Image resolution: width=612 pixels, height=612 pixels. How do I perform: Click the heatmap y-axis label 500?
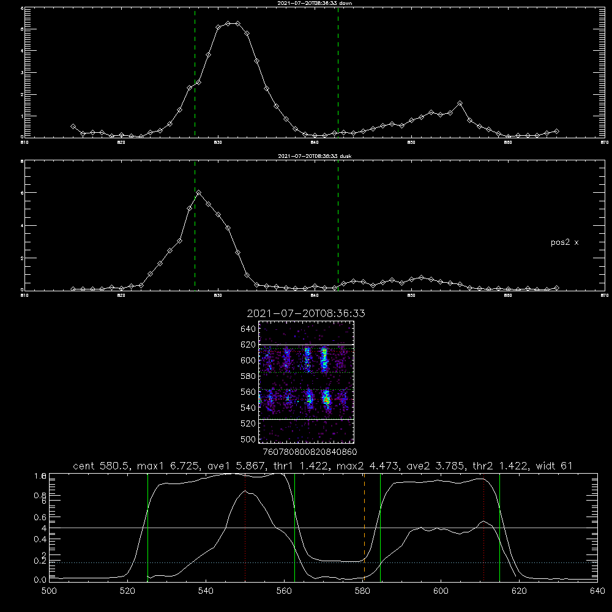(x=248, y=439)
